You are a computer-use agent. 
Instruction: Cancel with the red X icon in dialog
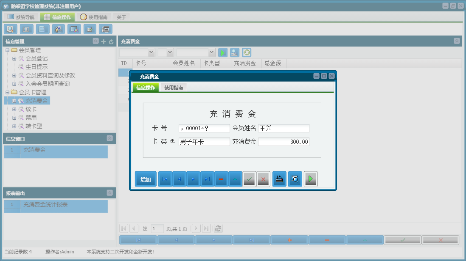(263, 179)
